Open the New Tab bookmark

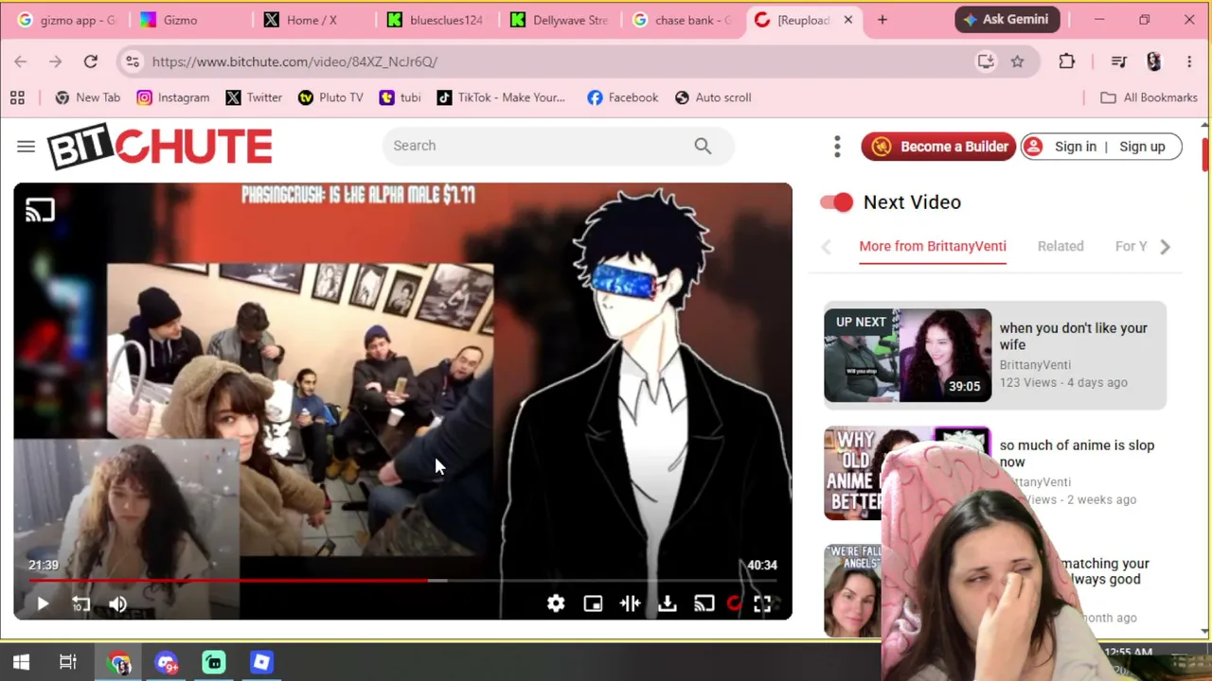click(x=88, y=97)
